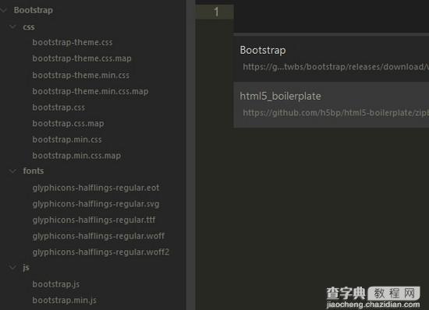Open glyphicons-halflings-regular.ttf font file
The image size is (429, 310).
tap(94, 220)
